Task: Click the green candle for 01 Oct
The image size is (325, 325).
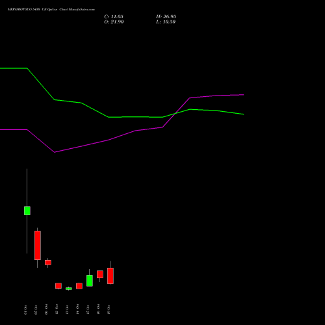Action: click(x=27, y=211)
